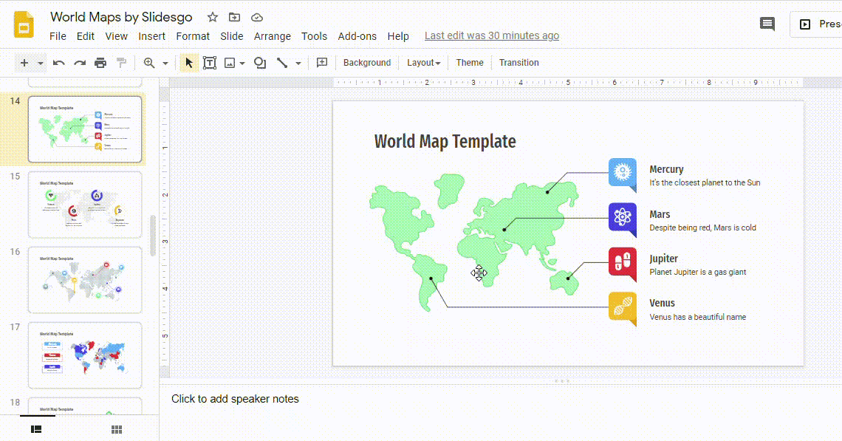Select the Jupiter heading on slide
Screen dimensions: 842x441
[x=664, y=259]
